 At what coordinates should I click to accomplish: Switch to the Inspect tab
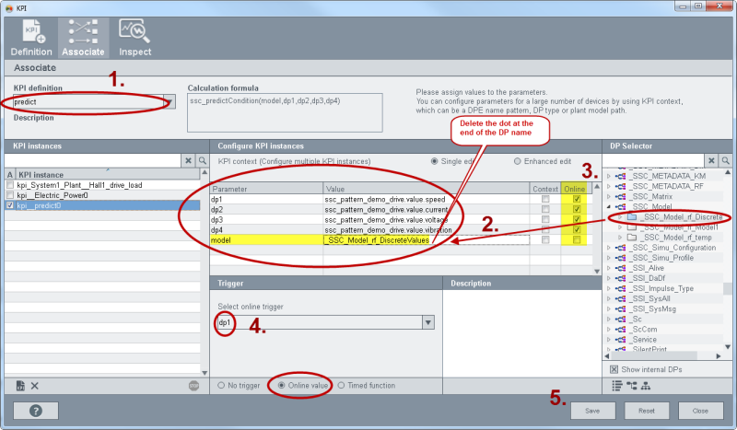(x=135, y=38)
